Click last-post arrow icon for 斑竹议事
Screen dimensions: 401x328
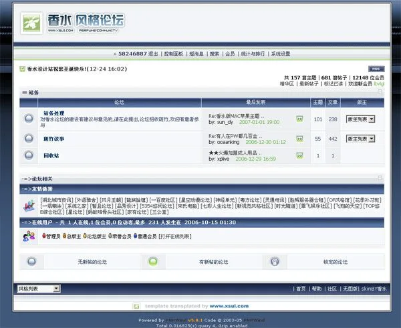[300, 139]
